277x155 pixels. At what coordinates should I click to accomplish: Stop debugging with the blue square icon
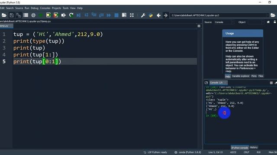pyautogui.click(x=116, y=15)
